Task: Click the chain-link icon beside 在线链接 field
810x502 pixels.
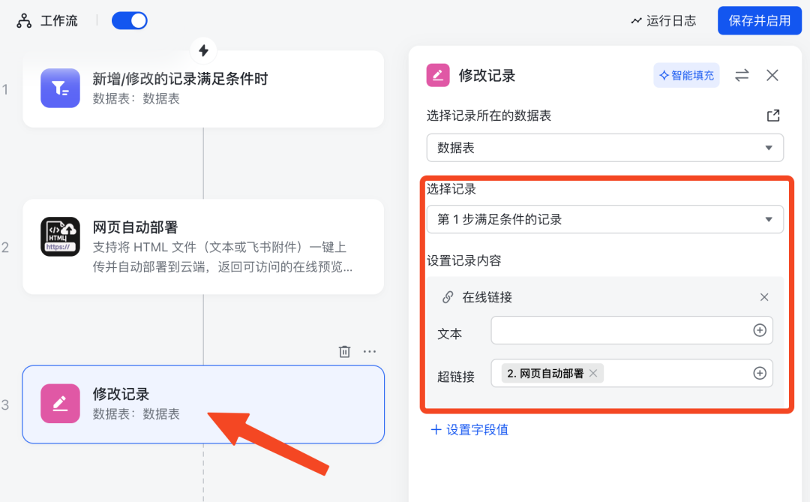Action: 449,296
